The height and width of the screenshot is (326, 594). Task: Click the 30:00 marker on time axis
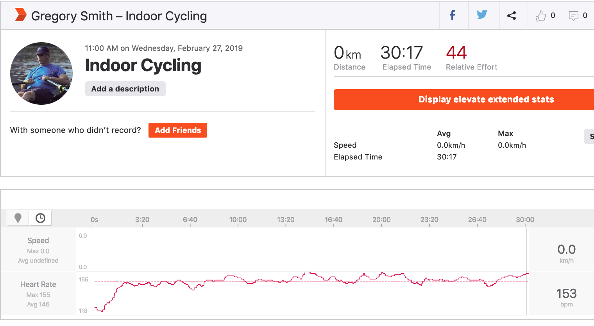point(525,220)
